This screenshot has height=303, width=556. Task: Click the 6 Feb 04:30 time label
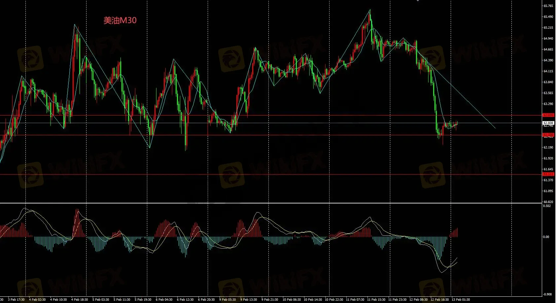pyautogui.click(x=164, y=300)
